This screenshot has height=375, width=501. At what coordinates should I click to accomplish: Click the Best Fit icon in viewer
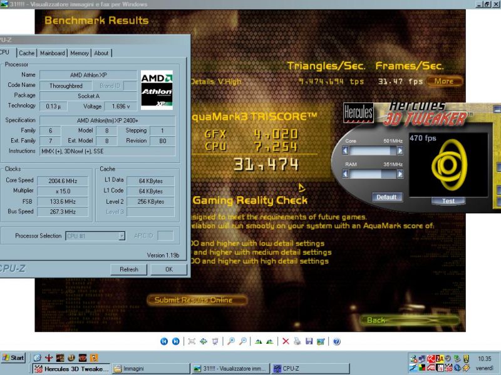pyautogui.click(x=192, y=341)
